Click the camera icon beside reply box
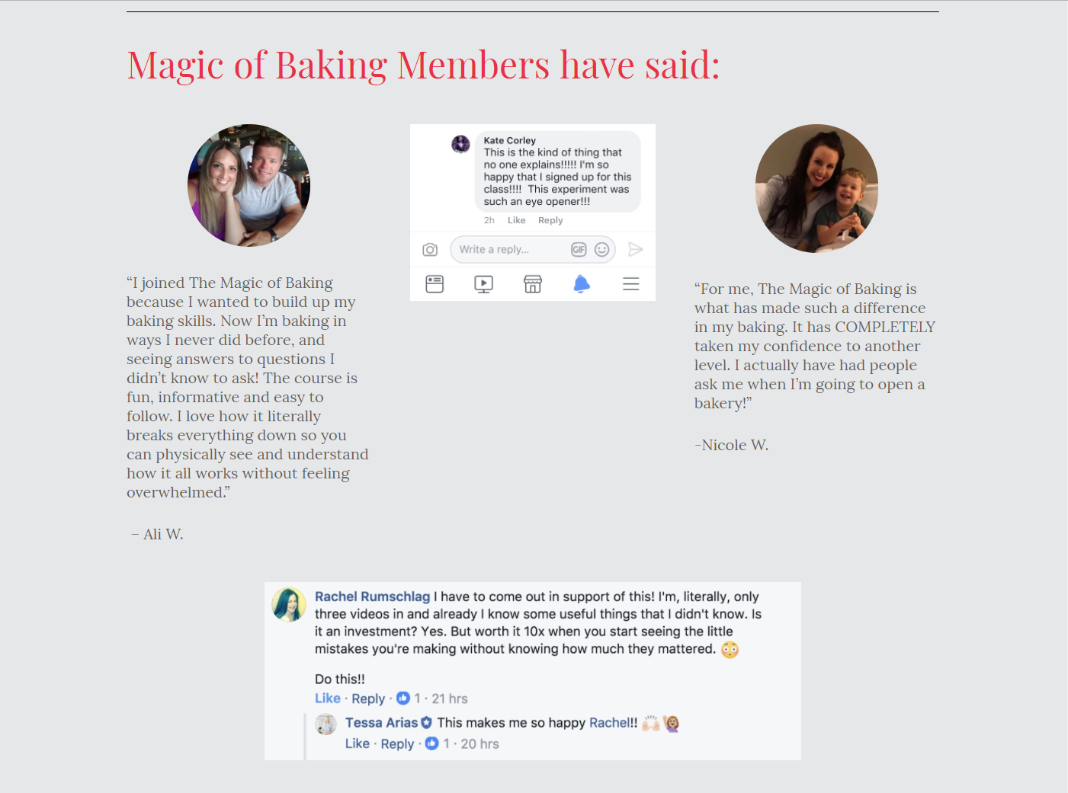The height and width of the screenshot is (793, 1068). (430, 250)
